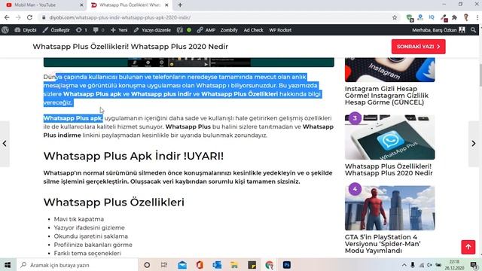Open a new browser tab with plus
482x271 pixels.
180,5
